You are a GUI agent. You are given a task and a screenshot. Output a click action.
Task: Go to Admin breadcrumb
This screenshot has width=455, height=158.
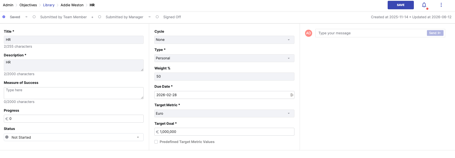8,5
